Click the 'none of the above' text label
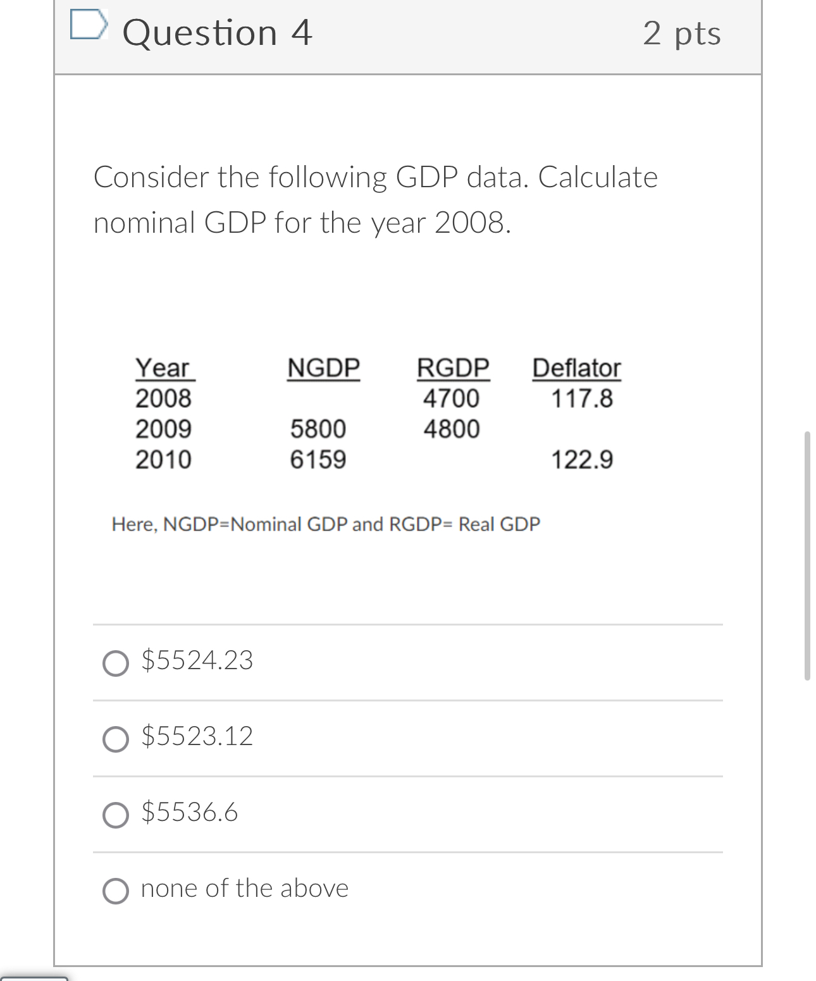816x981 pixels. pos(244,889)
